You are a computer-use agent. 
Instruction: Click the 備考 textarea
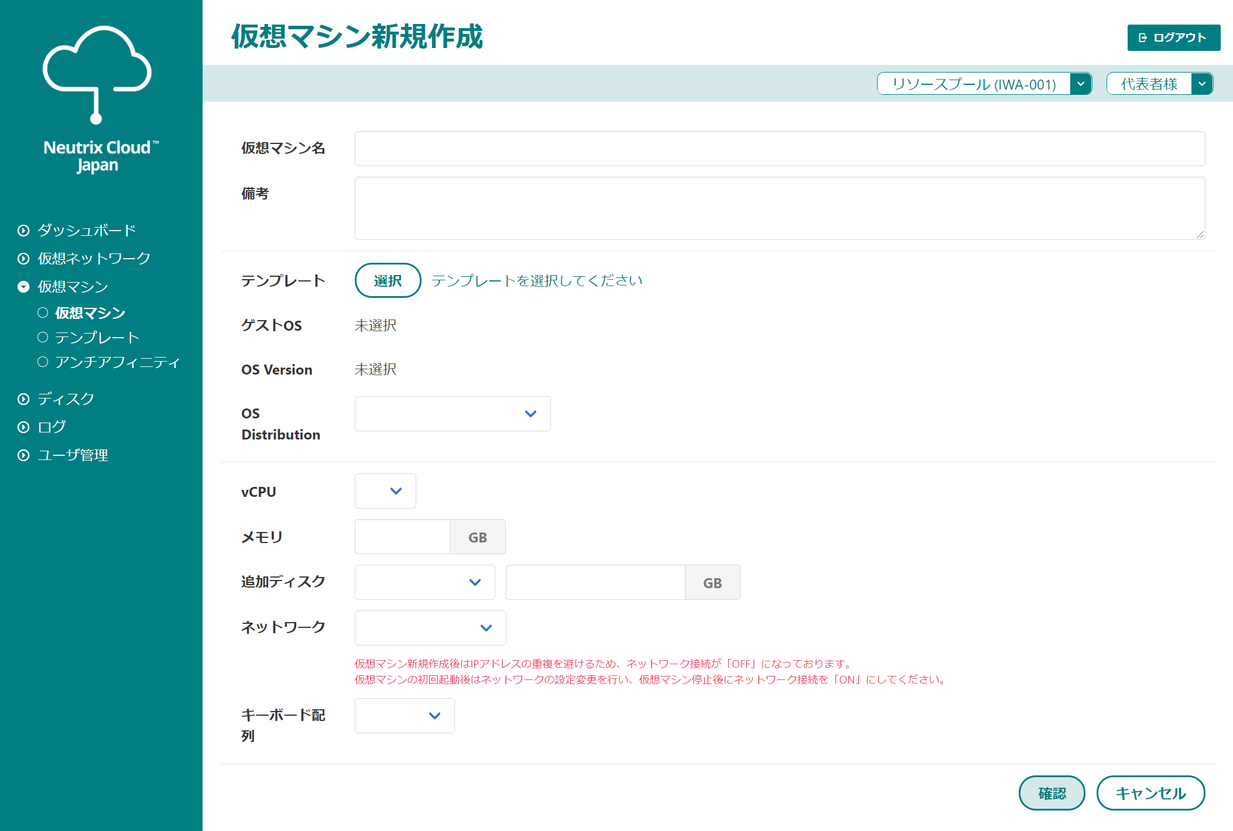(780, 208)
